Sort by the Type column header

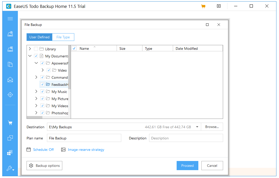click(x=158, y=48)
